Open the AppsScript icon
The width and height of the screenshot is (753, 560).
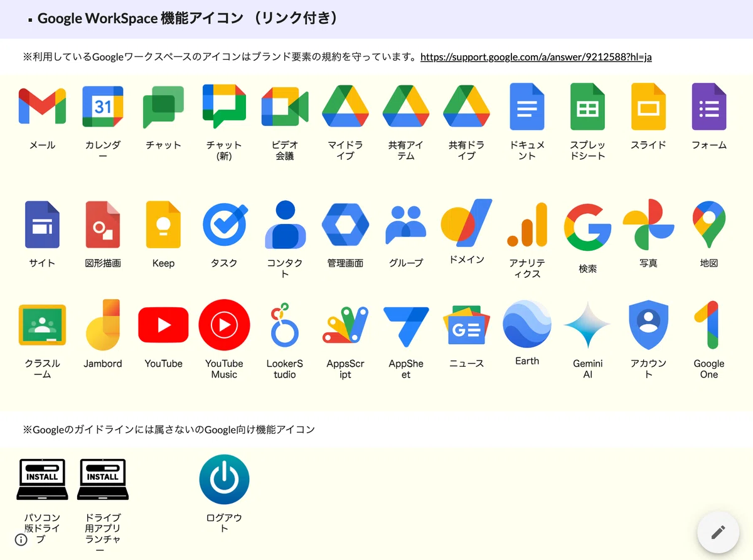(345, 325)
